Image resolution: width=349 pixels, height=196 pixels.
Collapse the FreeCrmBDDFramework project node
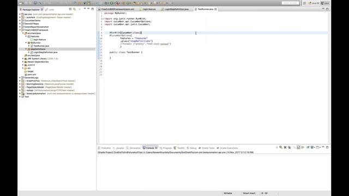[20, 30]
